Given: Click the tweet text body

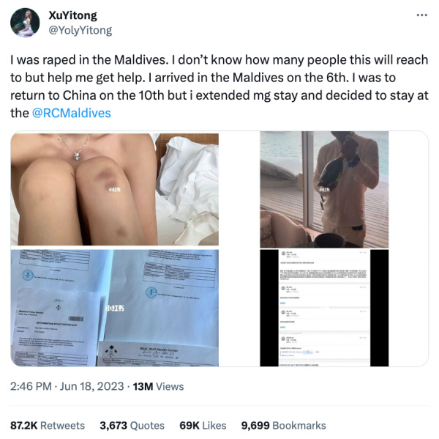Looking at the screenshot, I should [x=219, y=86].
